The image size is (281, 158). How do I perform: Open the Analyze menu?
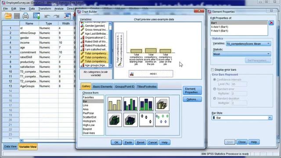(59, 9)
